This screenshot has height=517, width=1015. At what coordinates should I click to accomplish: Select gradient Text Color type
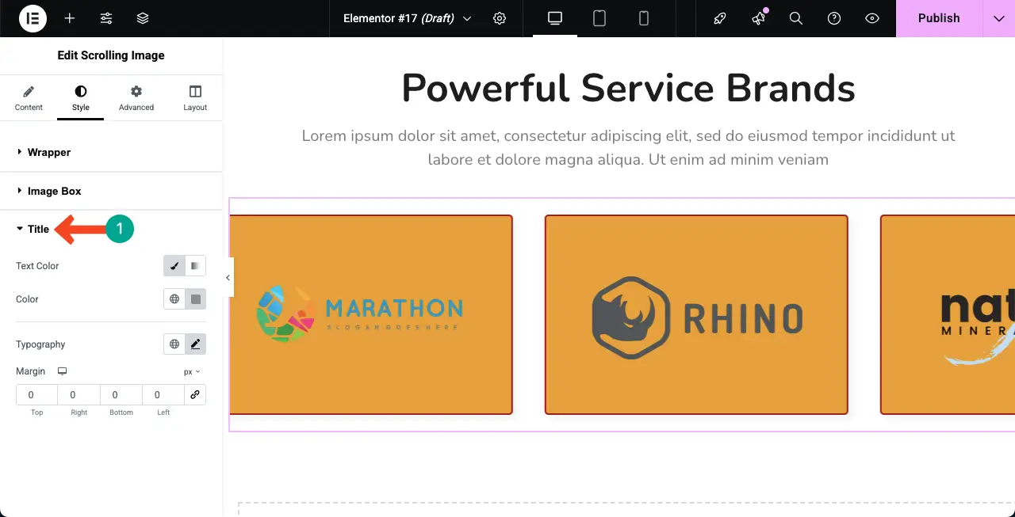pyautogui.click(x=195, y=266)
